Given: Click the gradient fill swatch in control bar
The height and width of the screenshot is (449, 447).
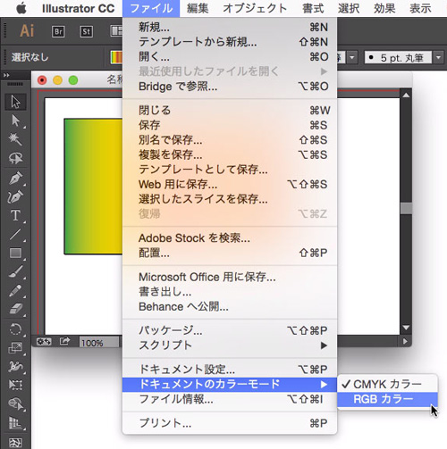Looking at the screenshot, I should pyautogui.click(x=116, y=57).
